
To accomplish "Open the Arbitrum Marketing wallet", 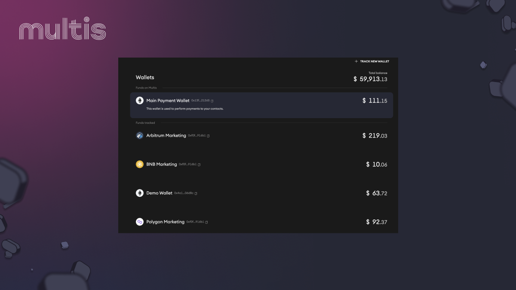I will pyautogui.click(x=261, y=136).
